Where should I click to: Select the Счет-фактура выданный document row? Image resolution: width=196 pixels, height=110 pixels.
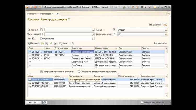point(96,86)
